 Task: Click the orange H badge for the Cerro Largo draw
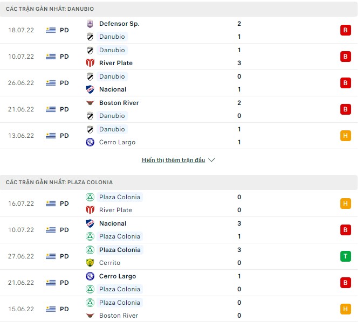pos(346,136)
